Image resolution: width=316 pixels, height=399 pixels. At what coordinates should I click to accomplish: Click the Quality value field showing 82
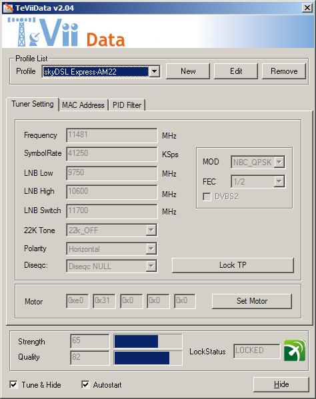[89, 358]
